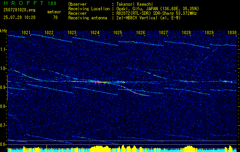Click the red meteor echo near 1028
This screenshot has height=152, width=240.
tap(188, 81)
